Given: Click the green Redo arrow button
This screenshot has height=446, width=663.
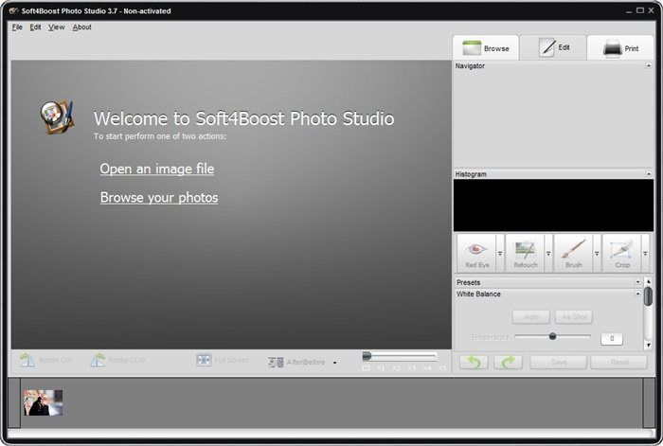Looking at the screenshot, I should [x=509, y=362].
